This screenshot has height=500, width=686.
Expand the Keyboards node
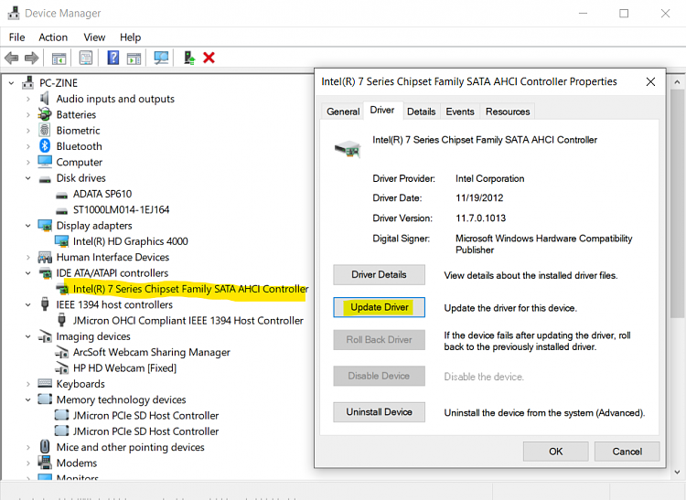[x=28, y=384]
